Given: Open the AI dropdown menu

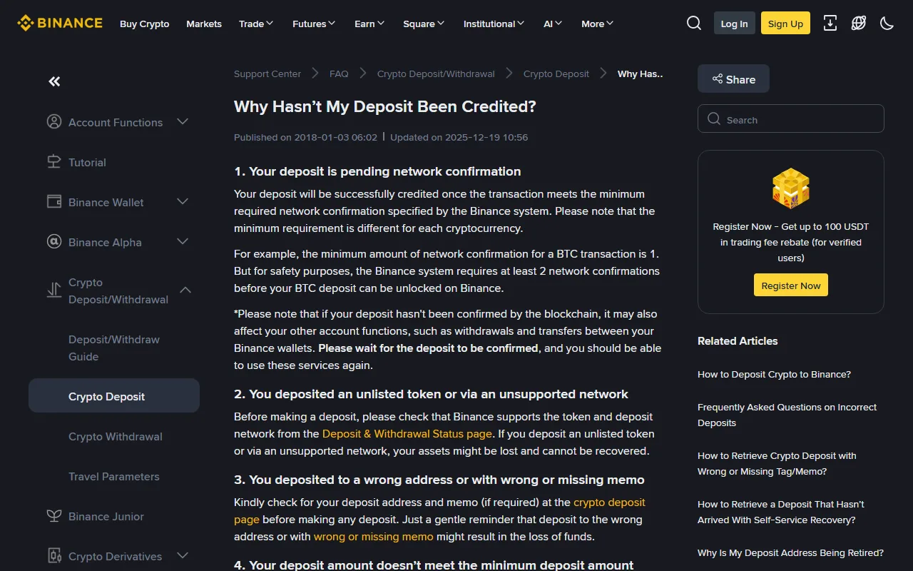Looking at the screenshot, I should click(553, 24).
